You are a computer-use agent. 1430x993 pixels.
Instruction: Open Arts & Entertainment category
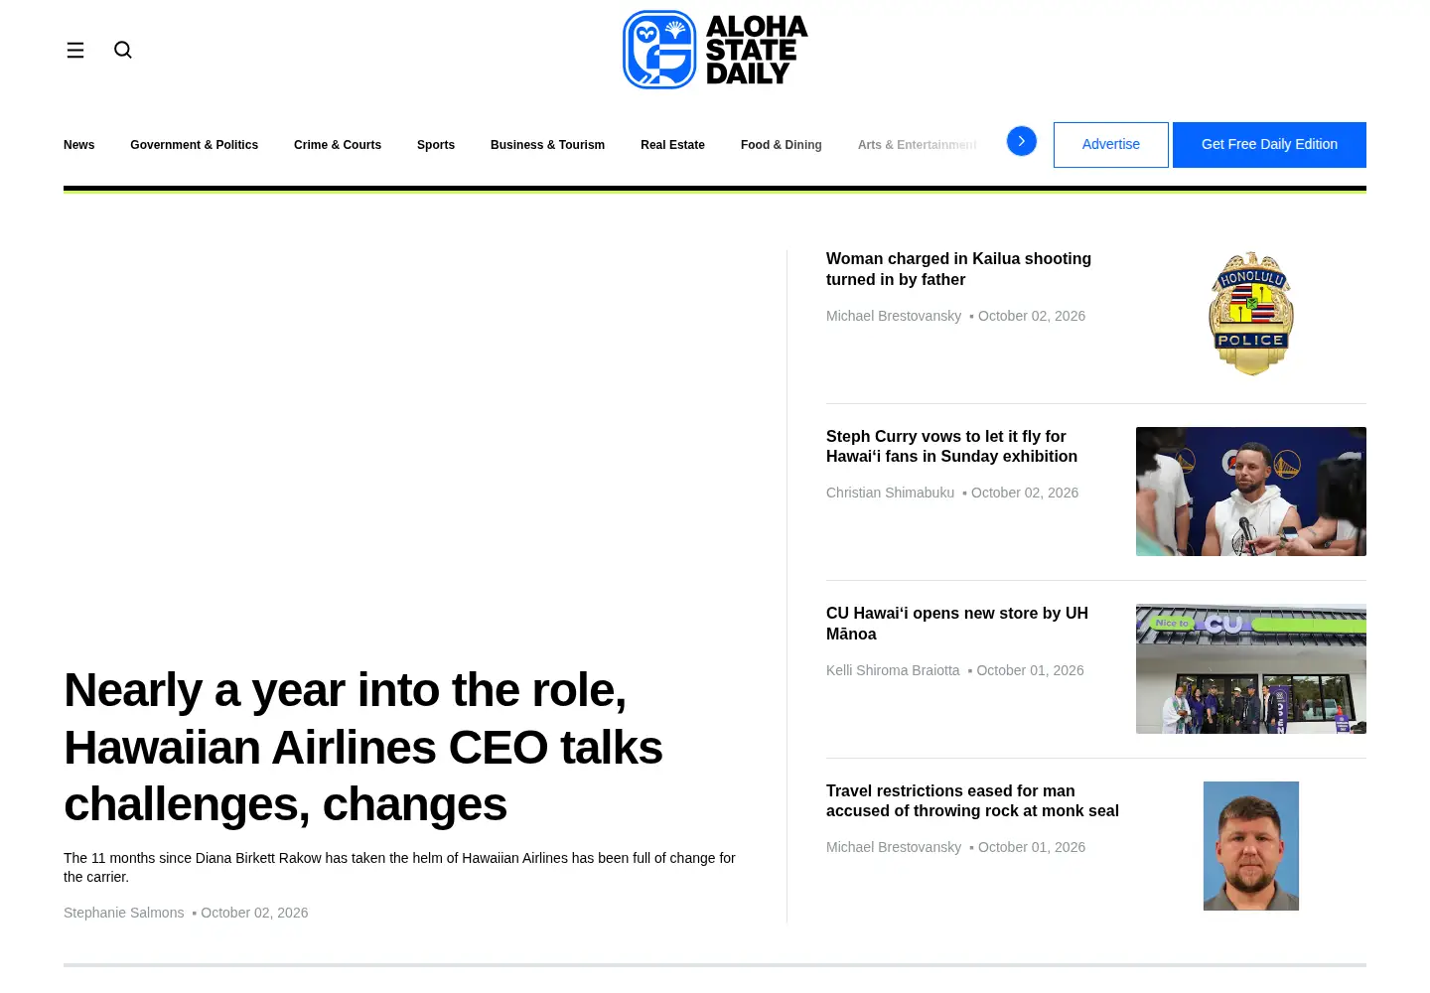click(x=917, y=145)
